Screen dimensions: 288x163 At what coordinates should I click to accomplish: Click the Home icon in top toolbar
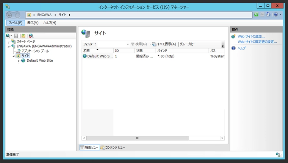268,14
